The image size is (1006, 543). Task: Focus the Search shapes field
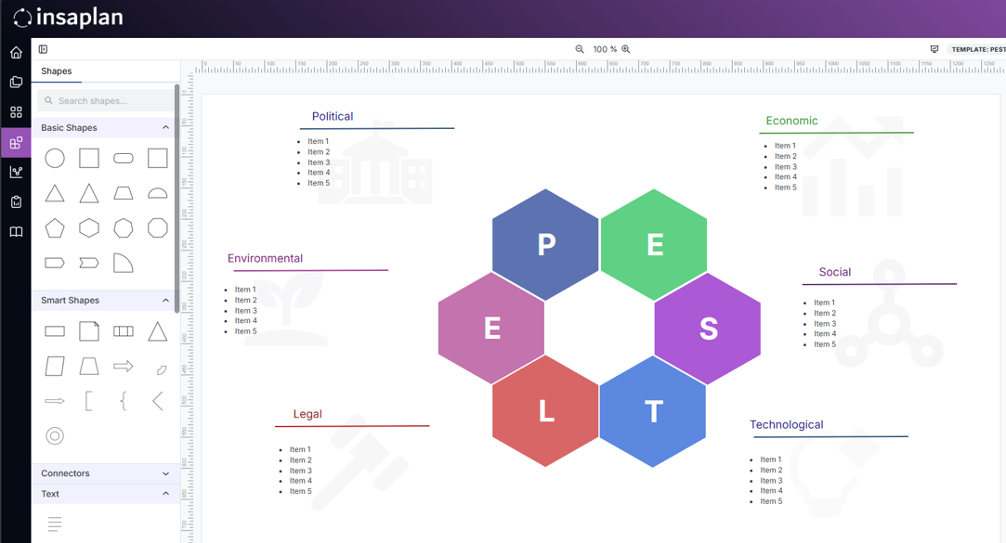[105, 100]
